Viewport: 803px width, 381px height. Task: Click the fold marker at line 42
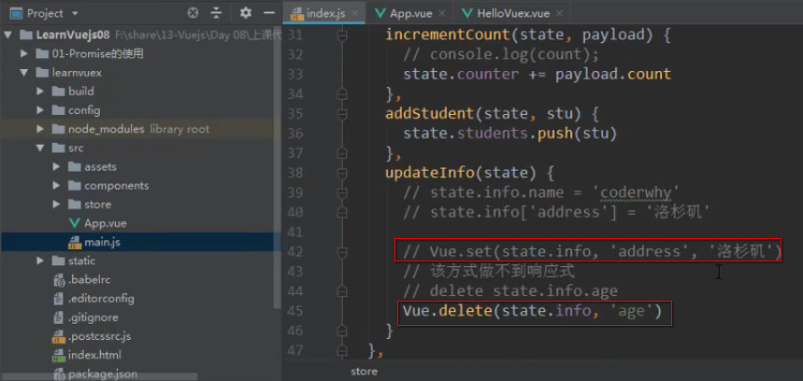341,251
